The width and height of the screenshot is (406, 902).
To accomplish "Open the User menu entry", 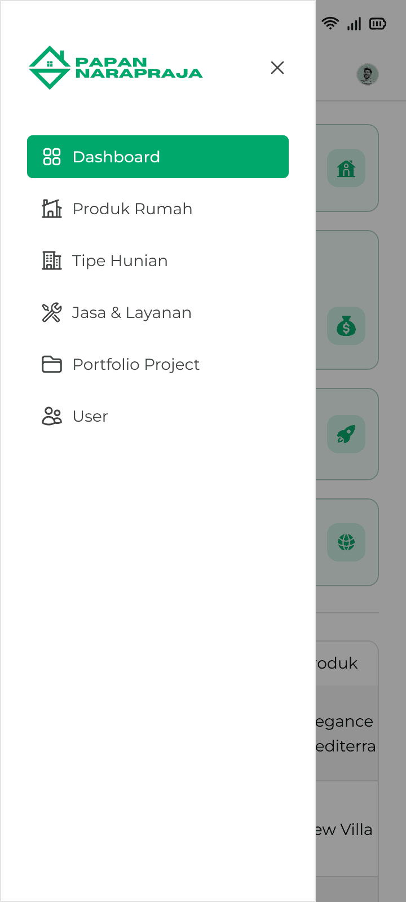I will pyautogui.click(x=158, y=416).
